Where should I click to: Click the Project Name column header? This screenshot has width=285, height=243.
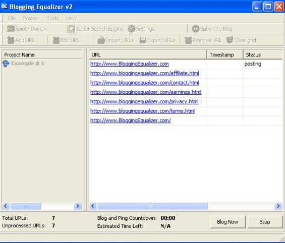pos(42,54)
